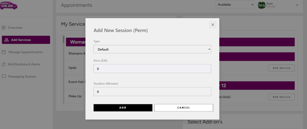This screenshot has height=129, width=307.
Task: Go to Manage Appointments
Action: [x=25, y=52]
